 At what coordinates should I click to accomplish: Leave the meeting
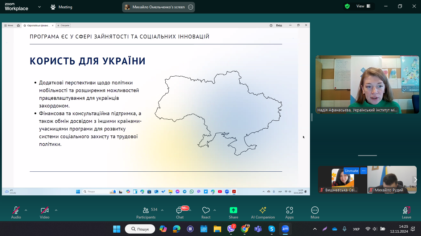pyautogui.click(x=407, y=213)
